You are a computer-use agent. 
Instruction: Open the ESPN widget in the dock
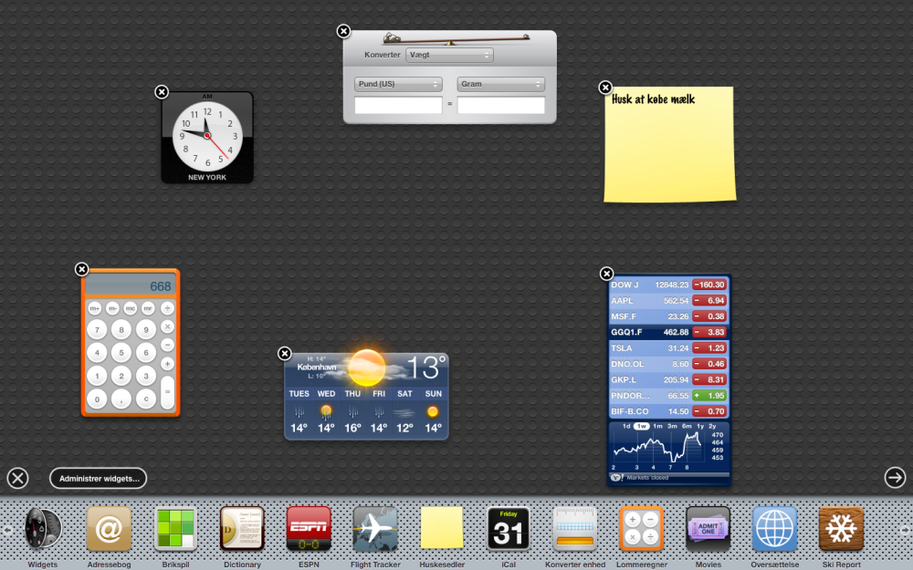pos(309,529)
